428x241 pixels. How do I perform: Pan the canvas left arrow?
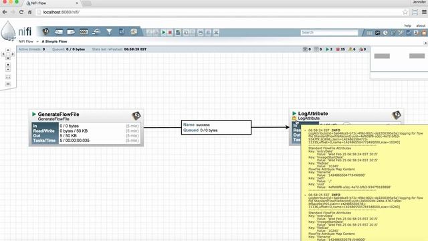pos(3,54)
